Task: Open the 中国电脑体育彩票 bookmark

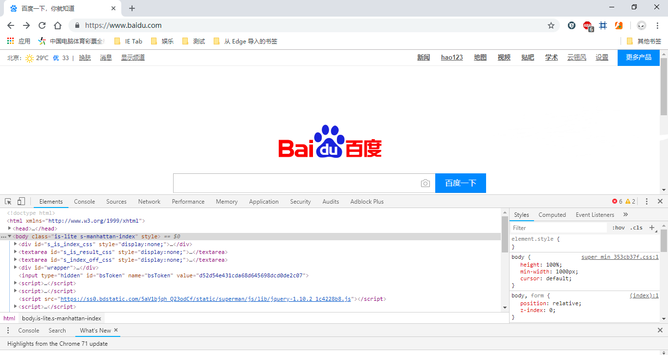Action: click(x=71, y=42)
